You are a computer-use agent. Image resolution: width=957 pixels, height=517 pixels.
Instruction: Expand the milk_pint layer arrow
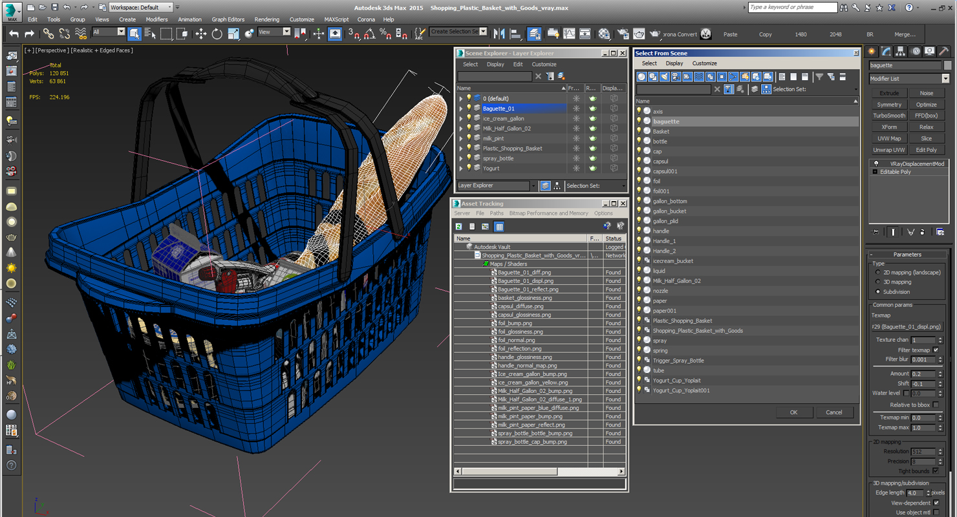click(461, 138)
